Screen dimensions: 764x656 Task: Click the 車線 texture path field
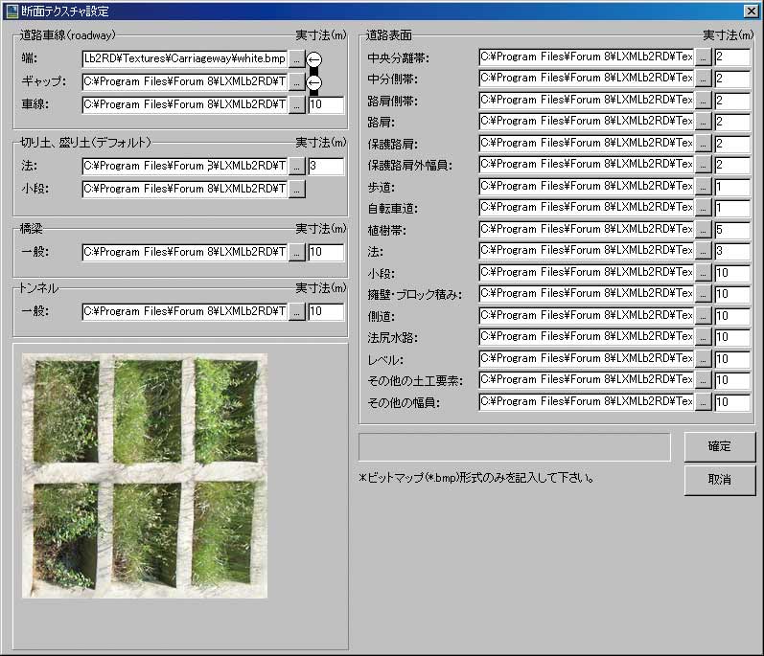point(185,104)
